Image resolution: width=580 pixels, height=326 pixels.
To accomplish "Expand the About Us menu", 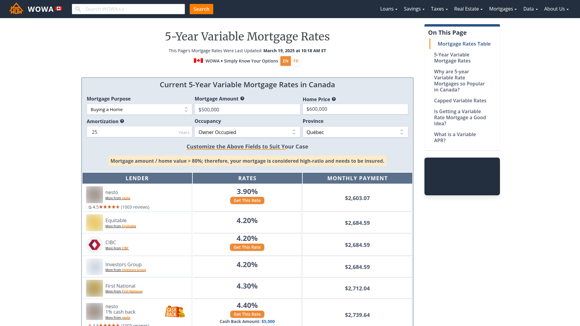I will tap(556, 9).
